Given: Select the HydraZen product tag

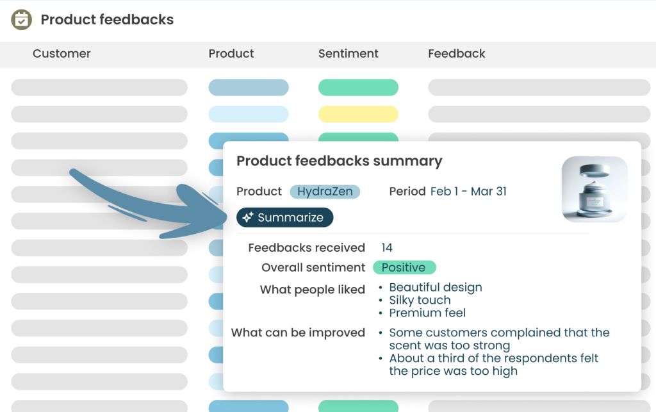Looking at the screenshot, I should [x=325, y=192].
